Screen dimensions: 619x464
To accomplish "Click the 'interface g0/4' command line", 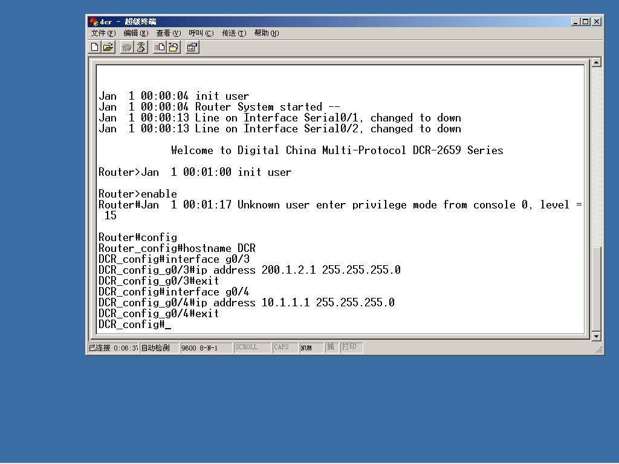I will point(173,292).
